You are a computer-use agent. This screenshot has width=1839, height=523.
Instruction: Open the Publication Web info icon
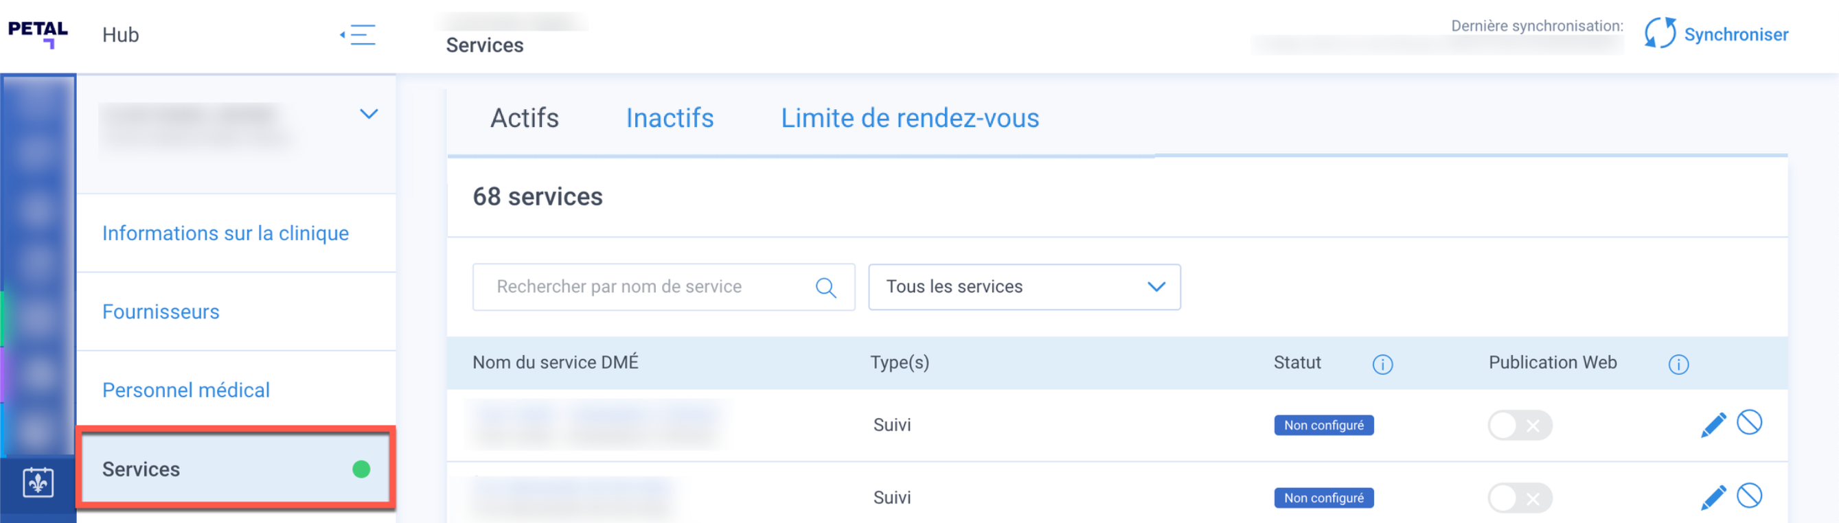pyautogui.click(x=1678, y=364)
